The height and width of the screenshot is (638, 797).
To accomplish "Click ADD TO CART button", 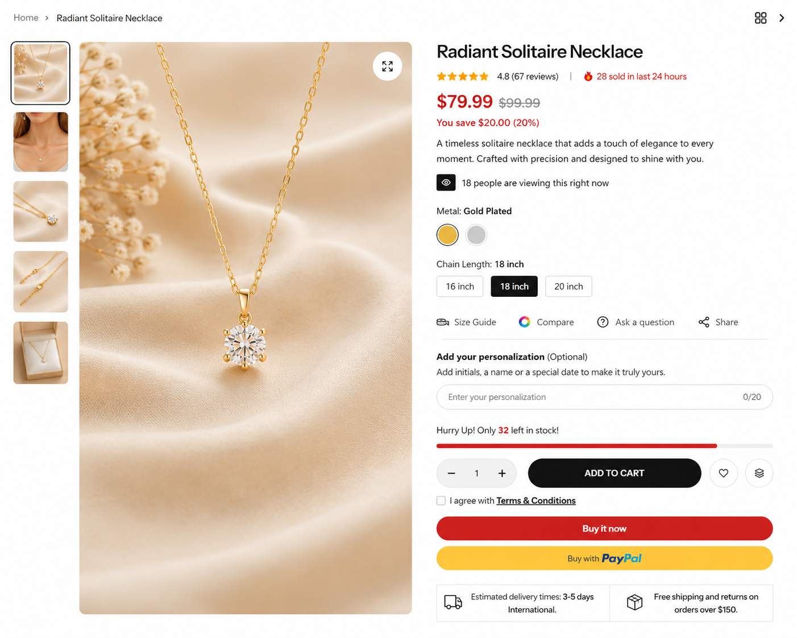I will [615, 473].
